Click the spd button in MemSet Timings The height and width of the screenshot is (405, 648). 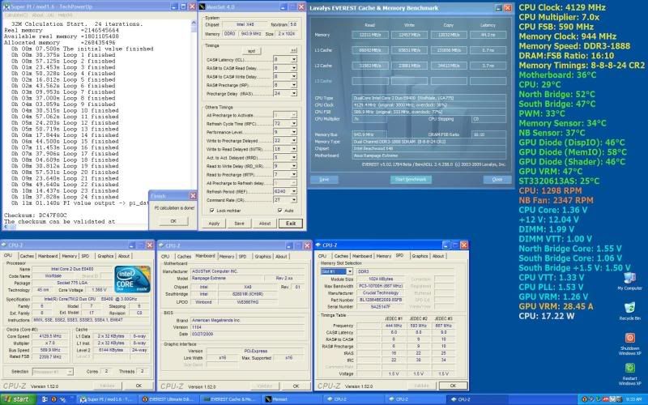point(251,51)
